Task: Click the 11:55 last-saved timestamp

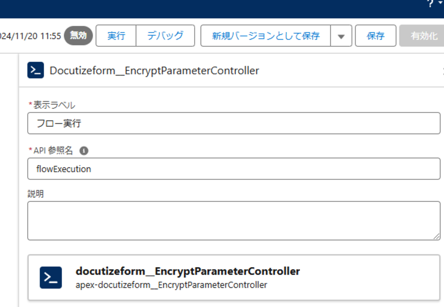Action: coord(51,36)
